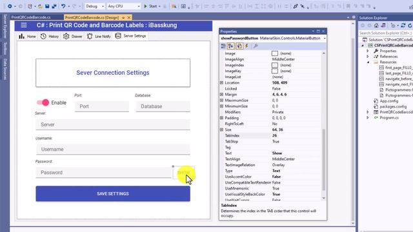Click the SAVE SETTINGS button
Image resolution: width=413 pixels, height=232 pixels.
113,193
